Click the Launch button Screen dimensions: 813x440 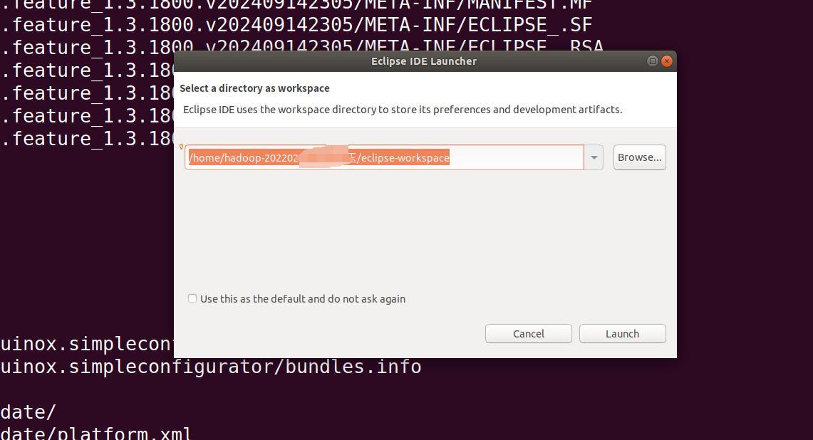(x=622, y=334)
